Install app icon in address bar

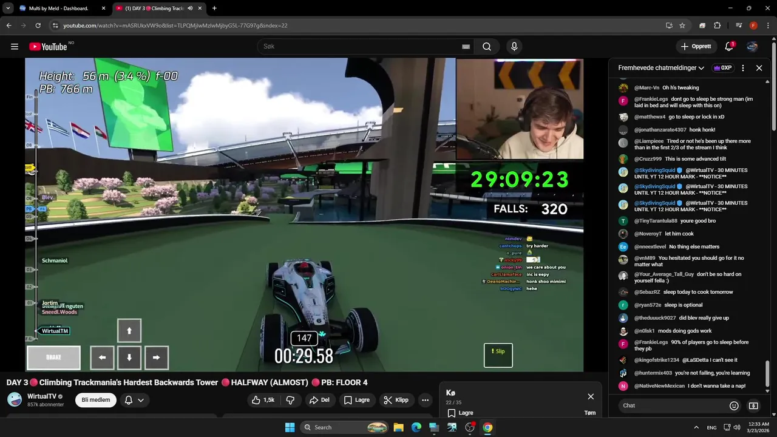click(x=669, y=25)
